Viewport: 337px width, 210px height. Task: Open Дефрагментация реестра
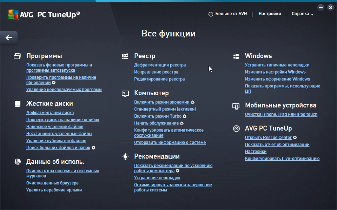pos(160,65)
